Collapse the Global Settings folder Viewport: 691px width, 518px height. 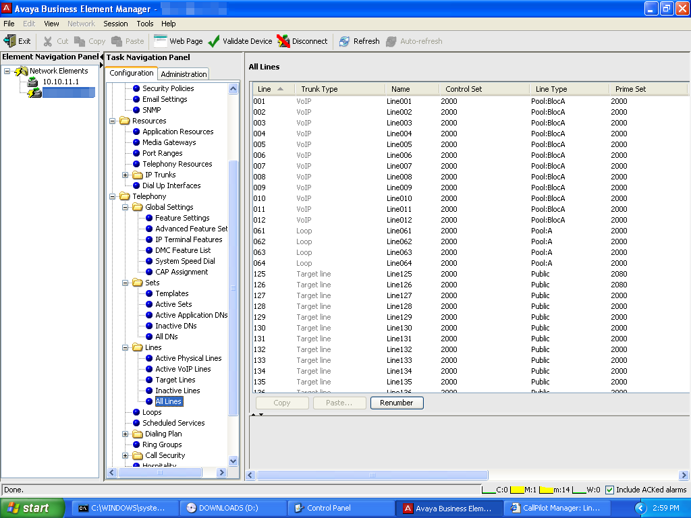click(125, 207)
